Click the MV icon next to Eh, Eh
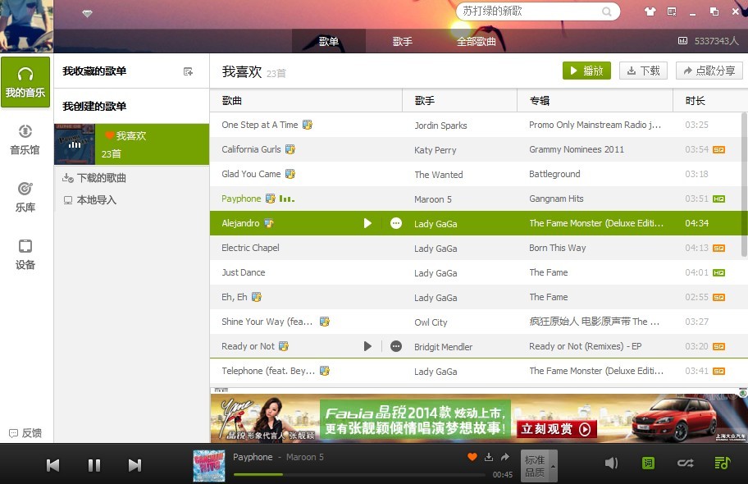This screenshot has width=748, height=484. click(x=257, y=297)
